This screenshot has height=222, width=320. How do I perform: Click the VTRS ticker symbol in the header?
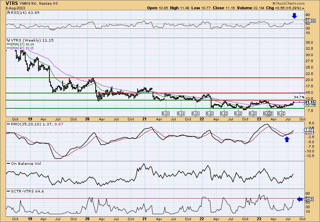(x=12, y=3)
